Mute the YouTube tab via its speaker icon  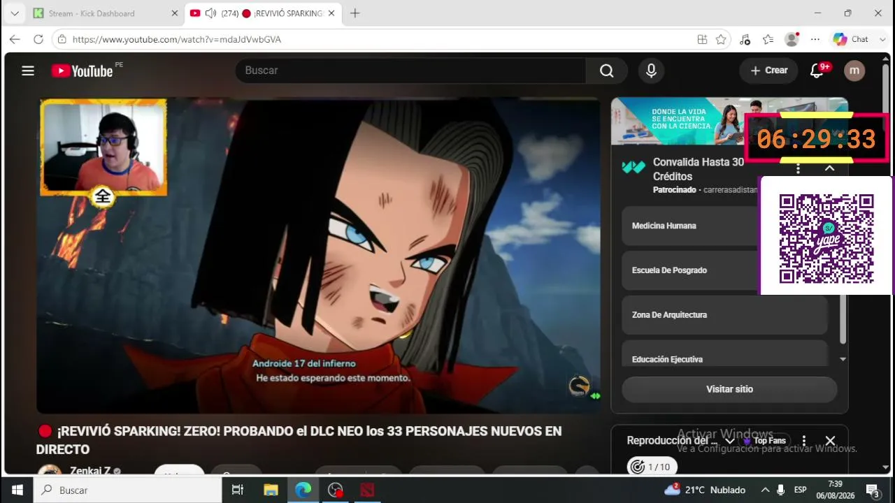click(210, 13)
